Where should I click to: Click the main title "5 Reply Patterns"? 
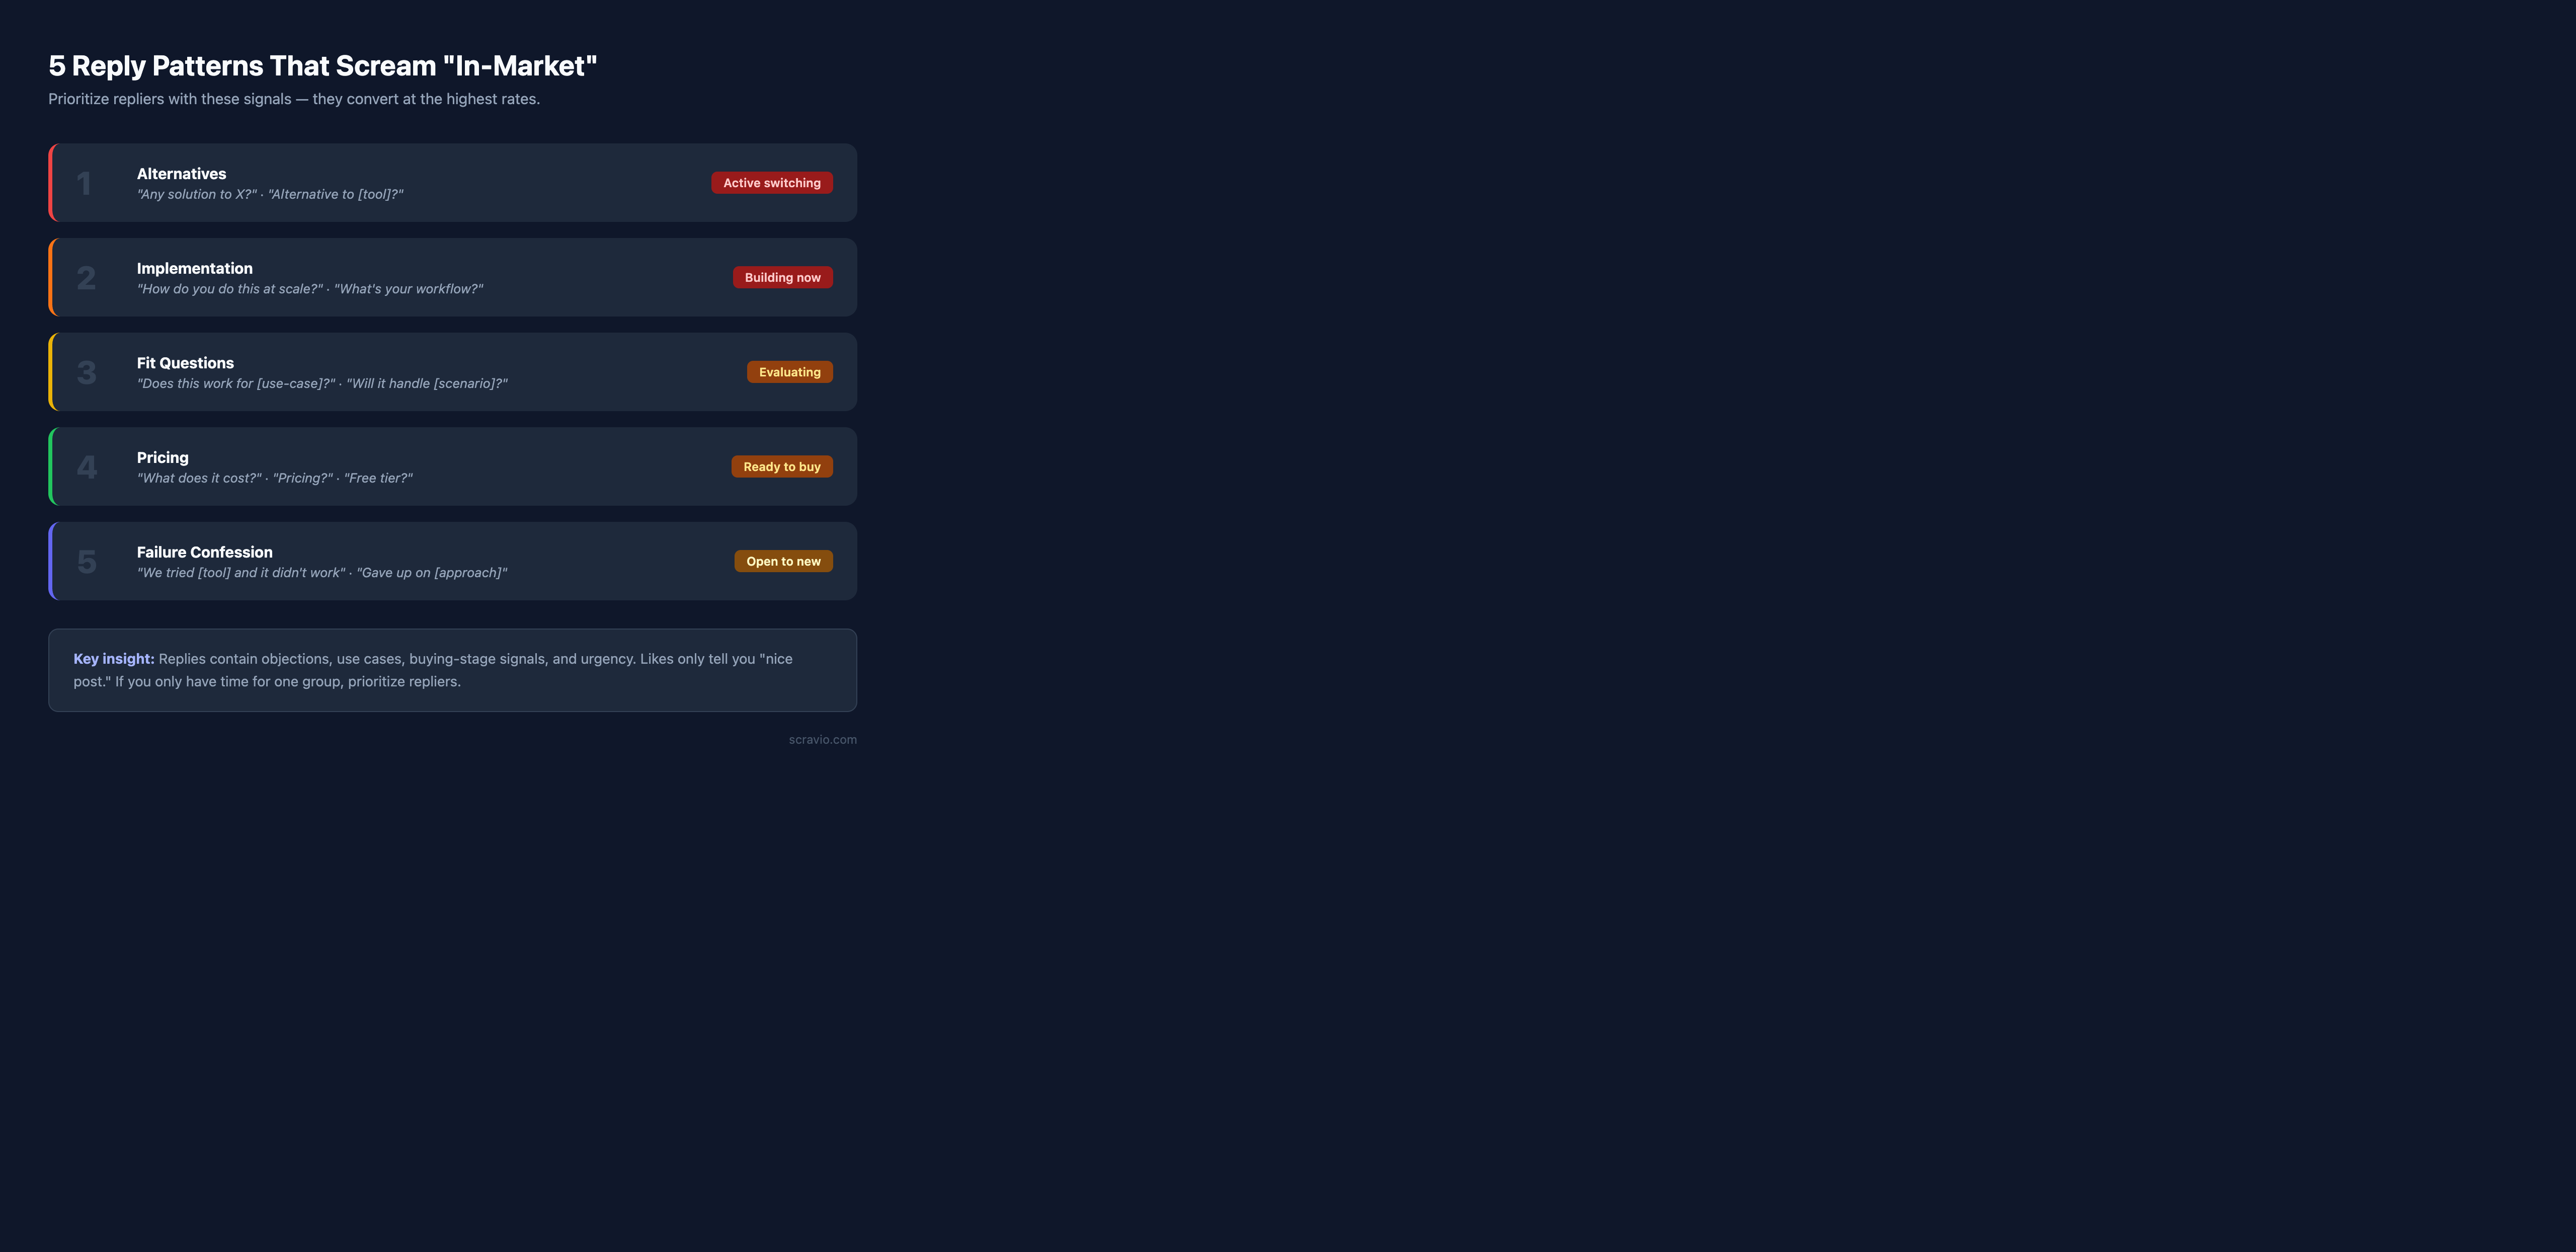[322, 66]
